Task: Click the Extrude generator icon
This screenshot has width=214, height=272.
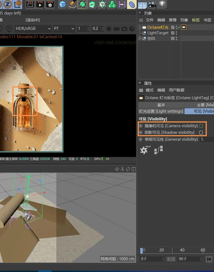Action: tap(92, 5)
